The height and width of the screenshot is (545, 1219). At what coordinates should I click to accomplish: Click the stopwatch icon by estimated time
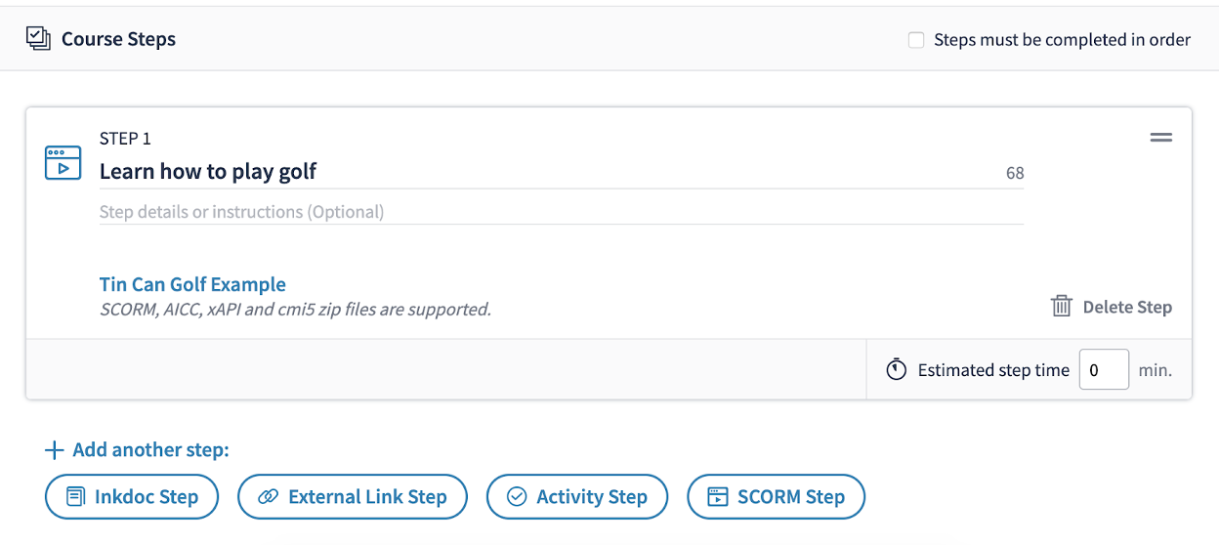coord(896,370)
